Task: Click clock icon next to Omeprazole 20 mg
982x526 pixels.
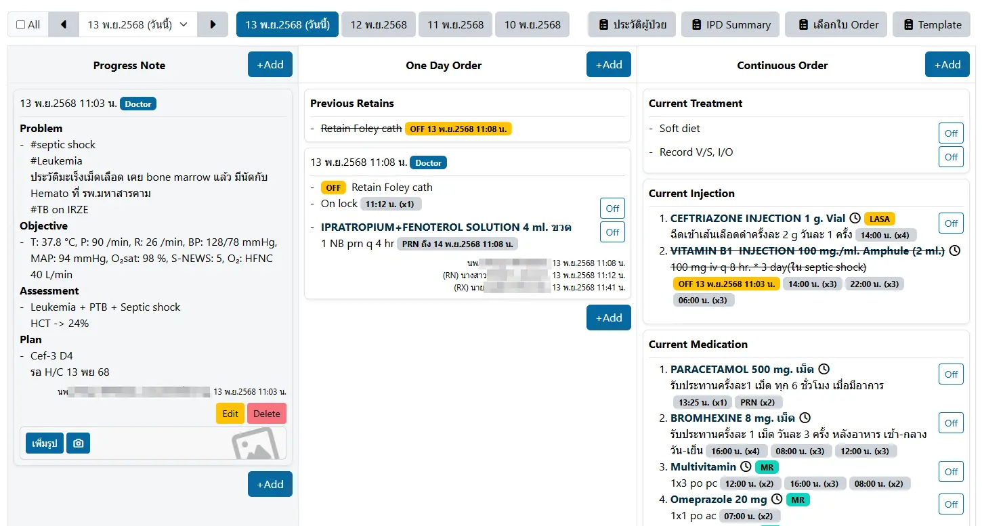Action: 777,499
